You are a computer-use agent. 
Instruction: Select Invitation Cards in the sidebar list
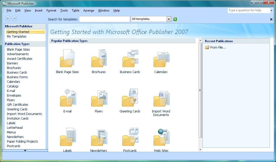[18, 118]
